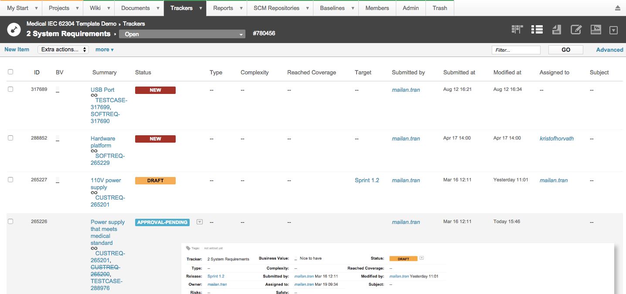This screenshot has height=294, width=626.
Task: Click the round tracker logo icon
Action: pos(14,30)
